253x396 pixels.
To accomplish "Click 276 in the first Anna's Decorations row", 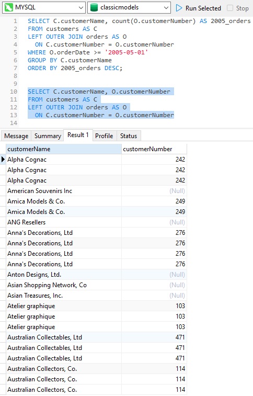I will (180, 233).
